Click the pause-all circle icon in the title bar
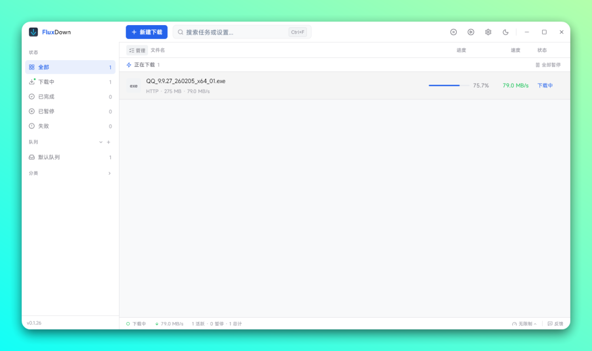The width and height of the screenshot is (592, 351). 454,32
